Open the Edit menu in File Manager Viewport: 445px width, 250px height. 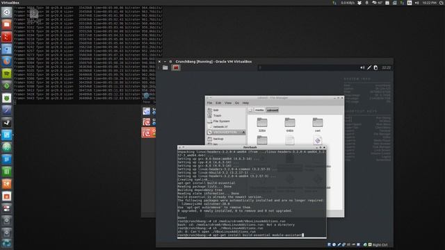218,103
